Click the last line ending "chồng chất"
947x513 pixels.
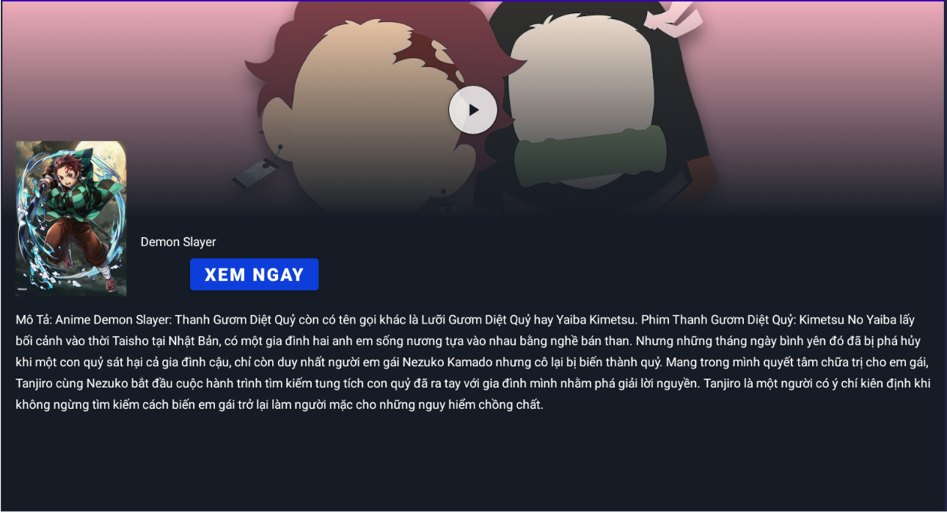[279, 405]
